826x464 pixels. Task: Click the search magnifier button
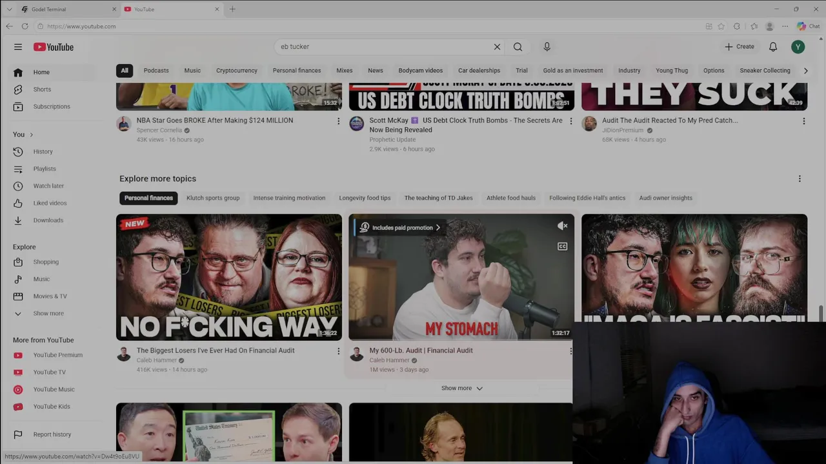518,47
